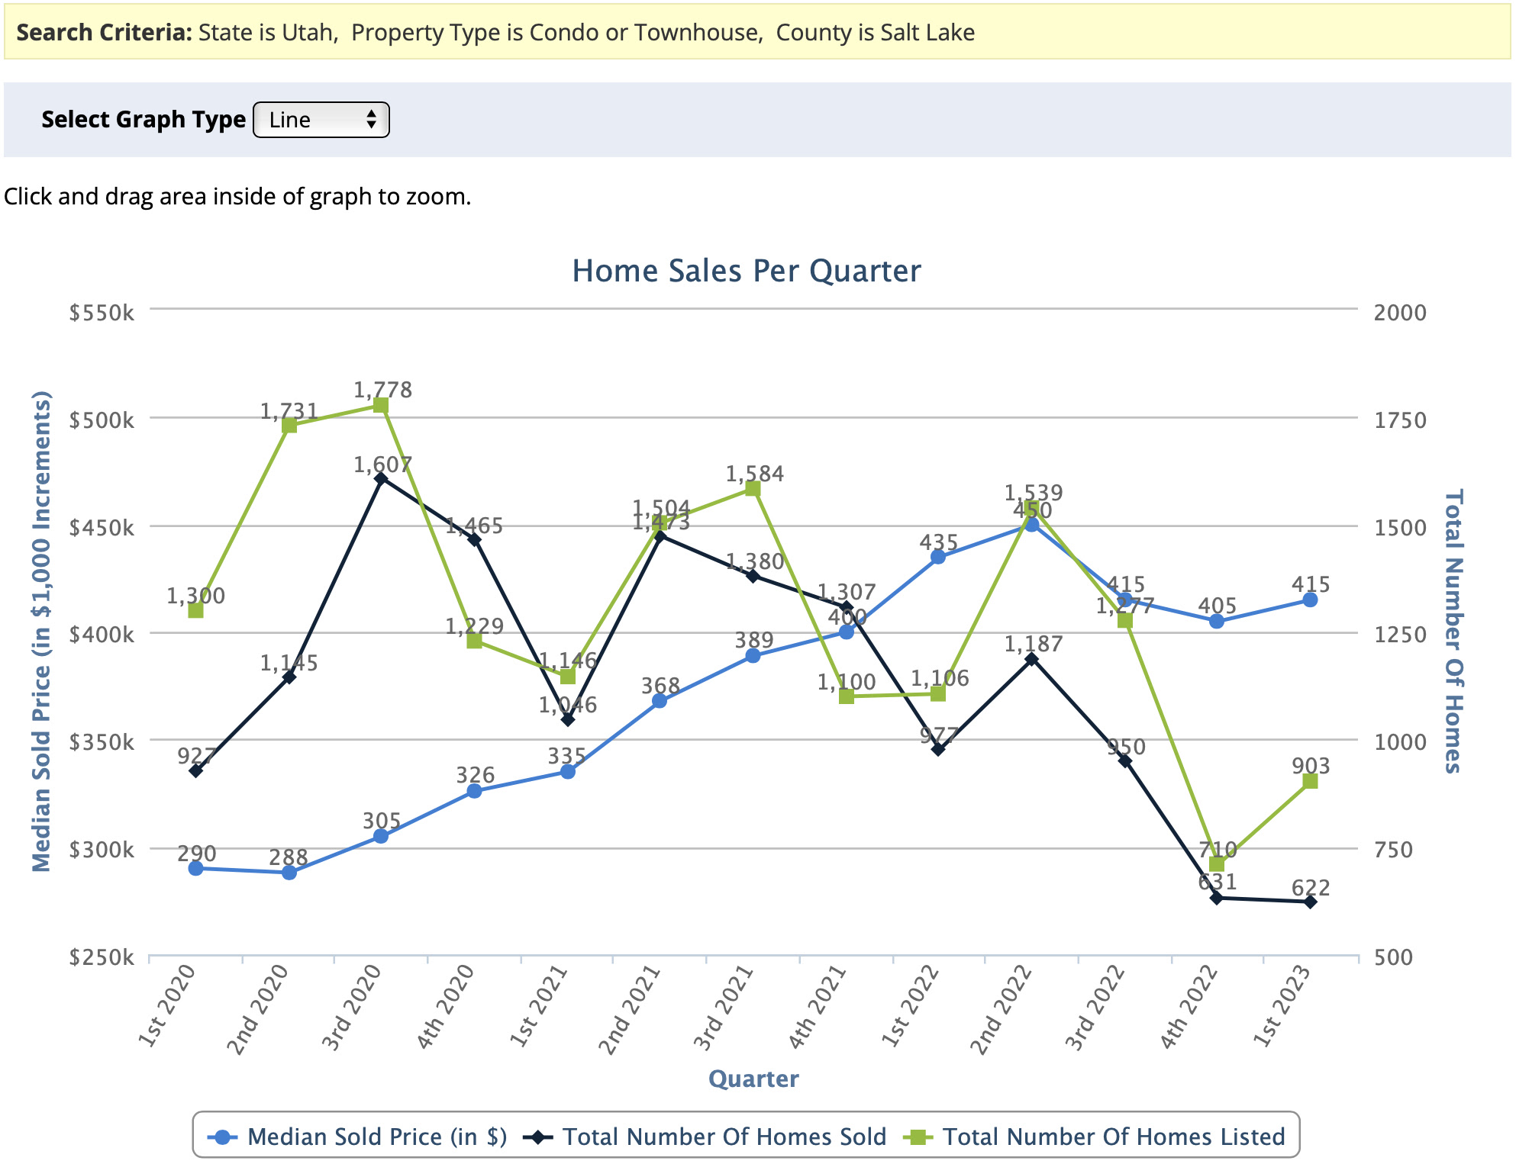Click the 1,607 homes sold data point
Image resolution: width=1516 pixels, height=1164 pixels.
(381, 479)
